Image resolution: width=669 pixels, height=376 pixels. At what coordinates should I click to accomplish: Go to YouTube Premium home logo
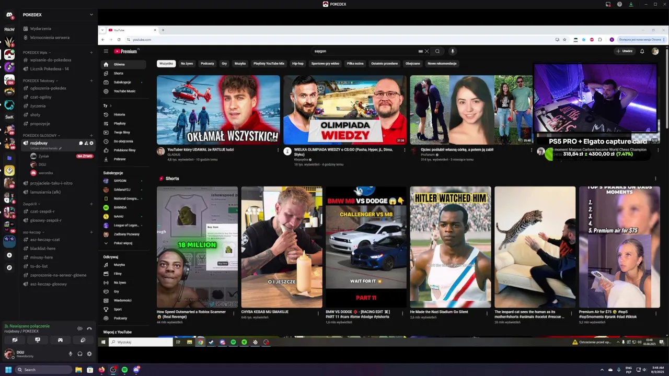126,51
